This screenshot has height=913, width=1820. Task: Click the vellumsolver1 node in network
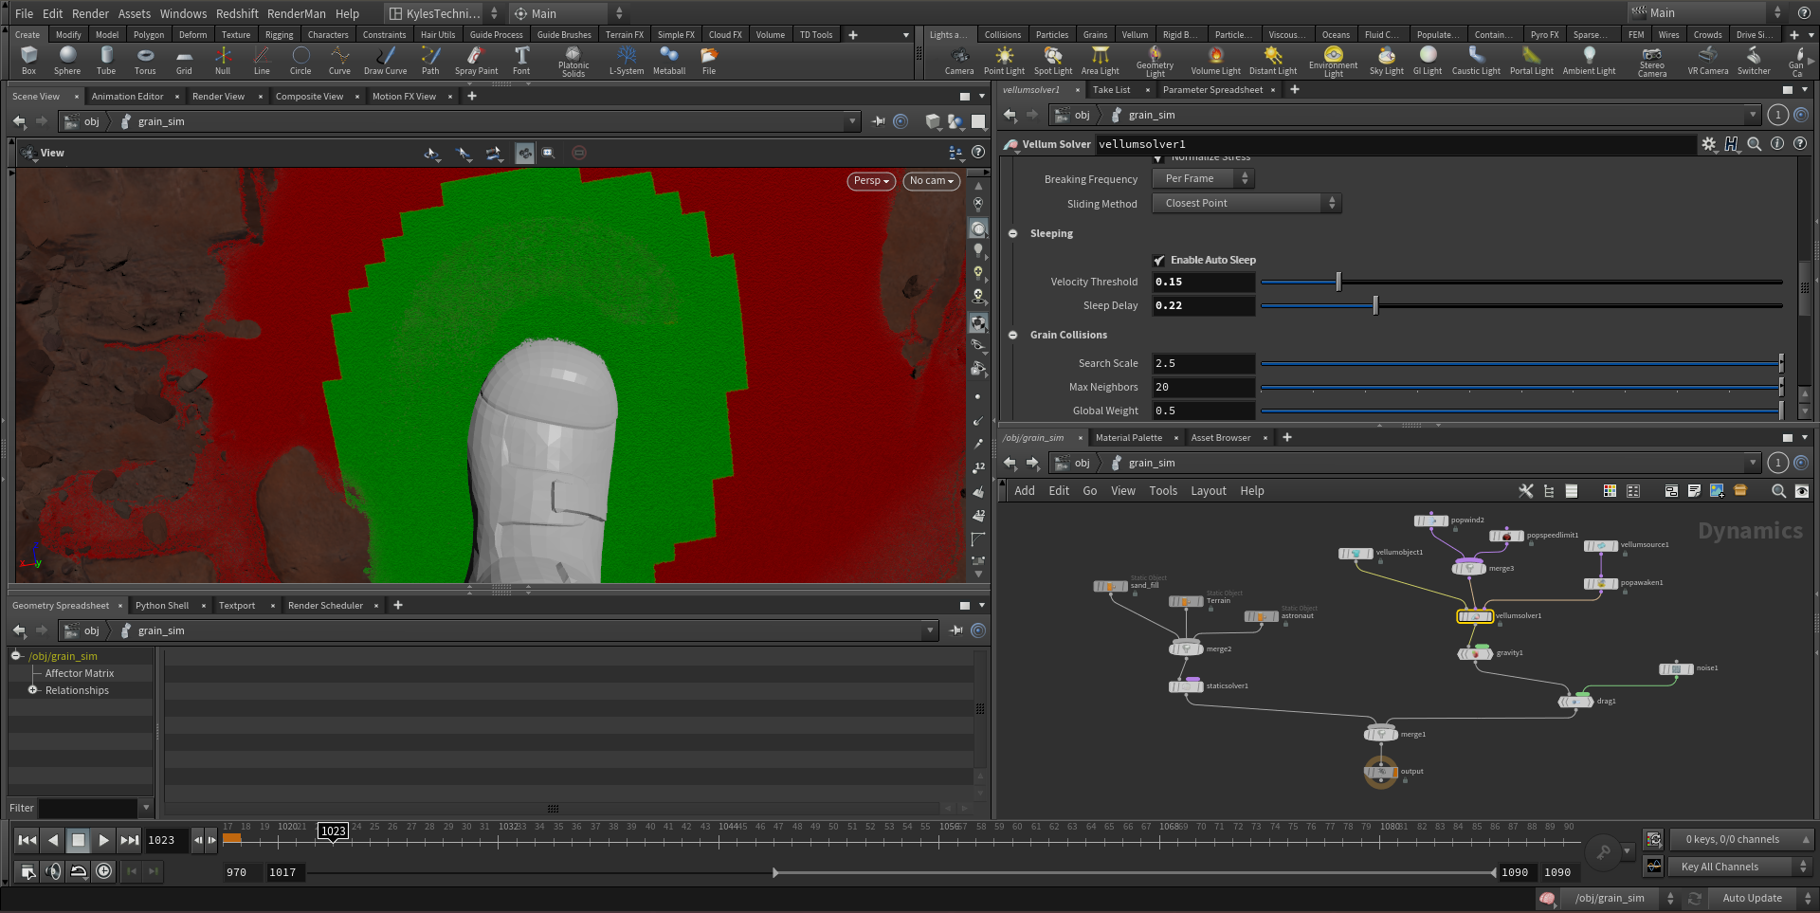click(1474, 616)
